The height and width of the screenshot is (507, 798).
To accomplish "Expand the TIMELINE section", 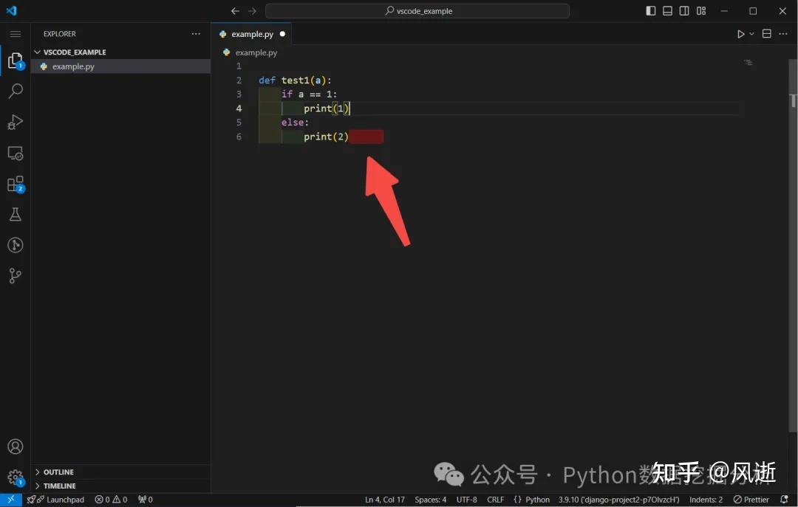I will click(120, 486).
